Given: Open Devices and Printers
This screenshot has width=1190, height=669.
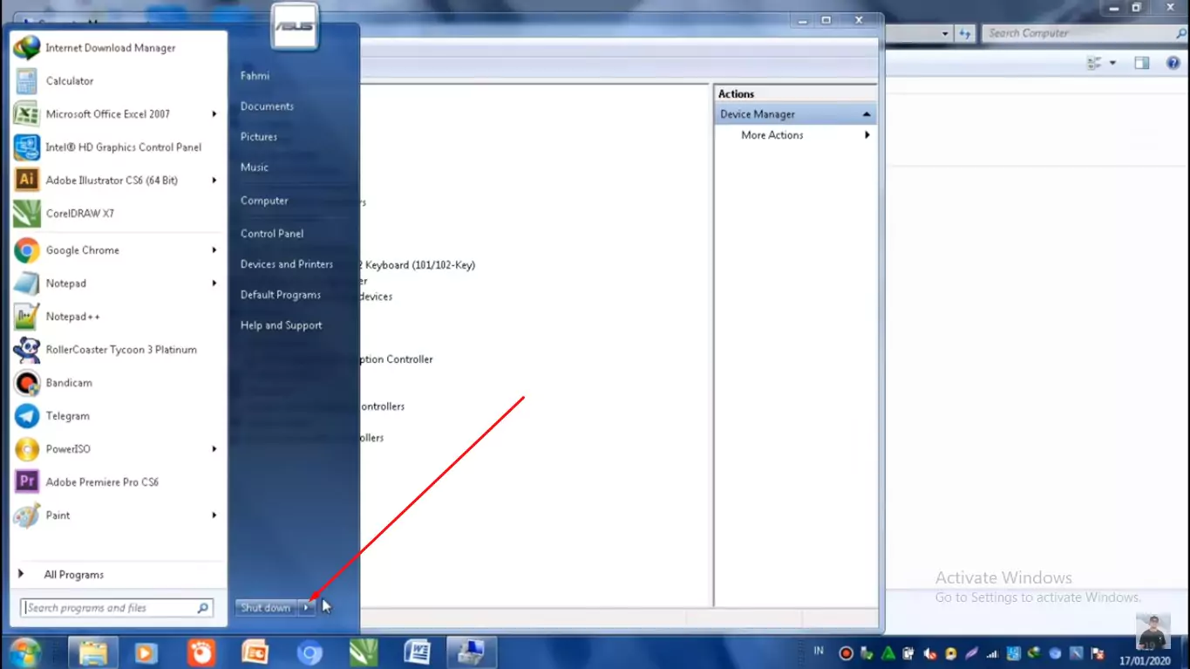Looking at the screenshot, I should (287, 264).
